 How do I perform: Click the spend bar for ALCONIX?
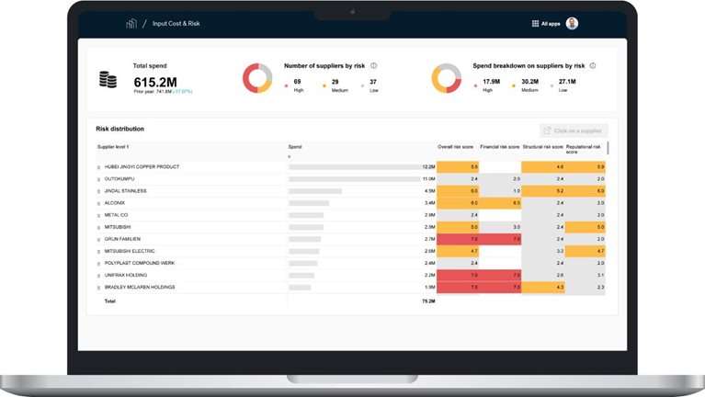tap(309, 203)
